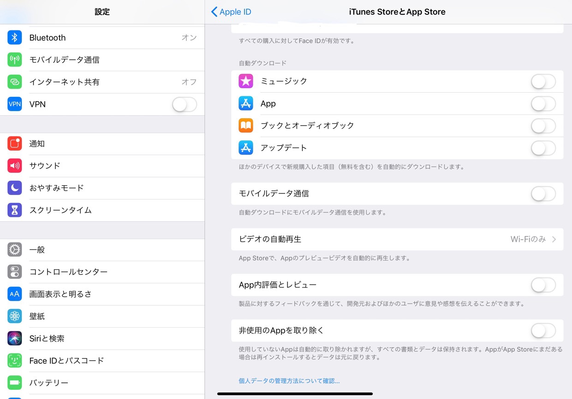Open ビデオの自動再生 Wi-Fiのみ chevron
The height and width of the screenshot is (399, 572).
(x=554, y=239)
